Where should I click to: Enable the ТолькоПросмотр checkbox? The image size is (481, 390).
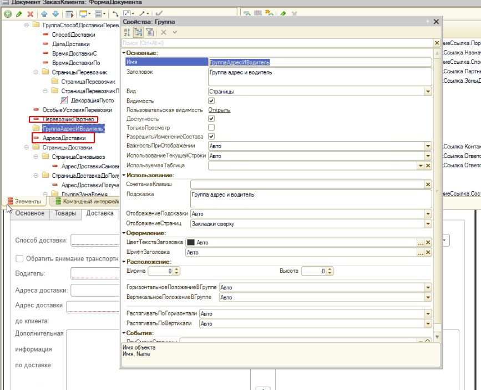211,128
